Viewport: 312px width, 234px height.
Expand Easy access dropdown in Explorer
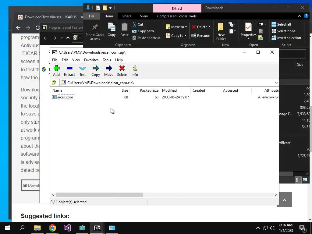pos(232,31)
